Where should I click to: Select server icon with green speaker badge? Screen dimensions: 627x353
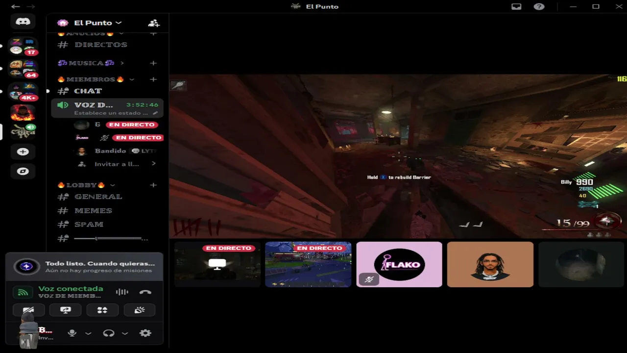click(23, 131)
